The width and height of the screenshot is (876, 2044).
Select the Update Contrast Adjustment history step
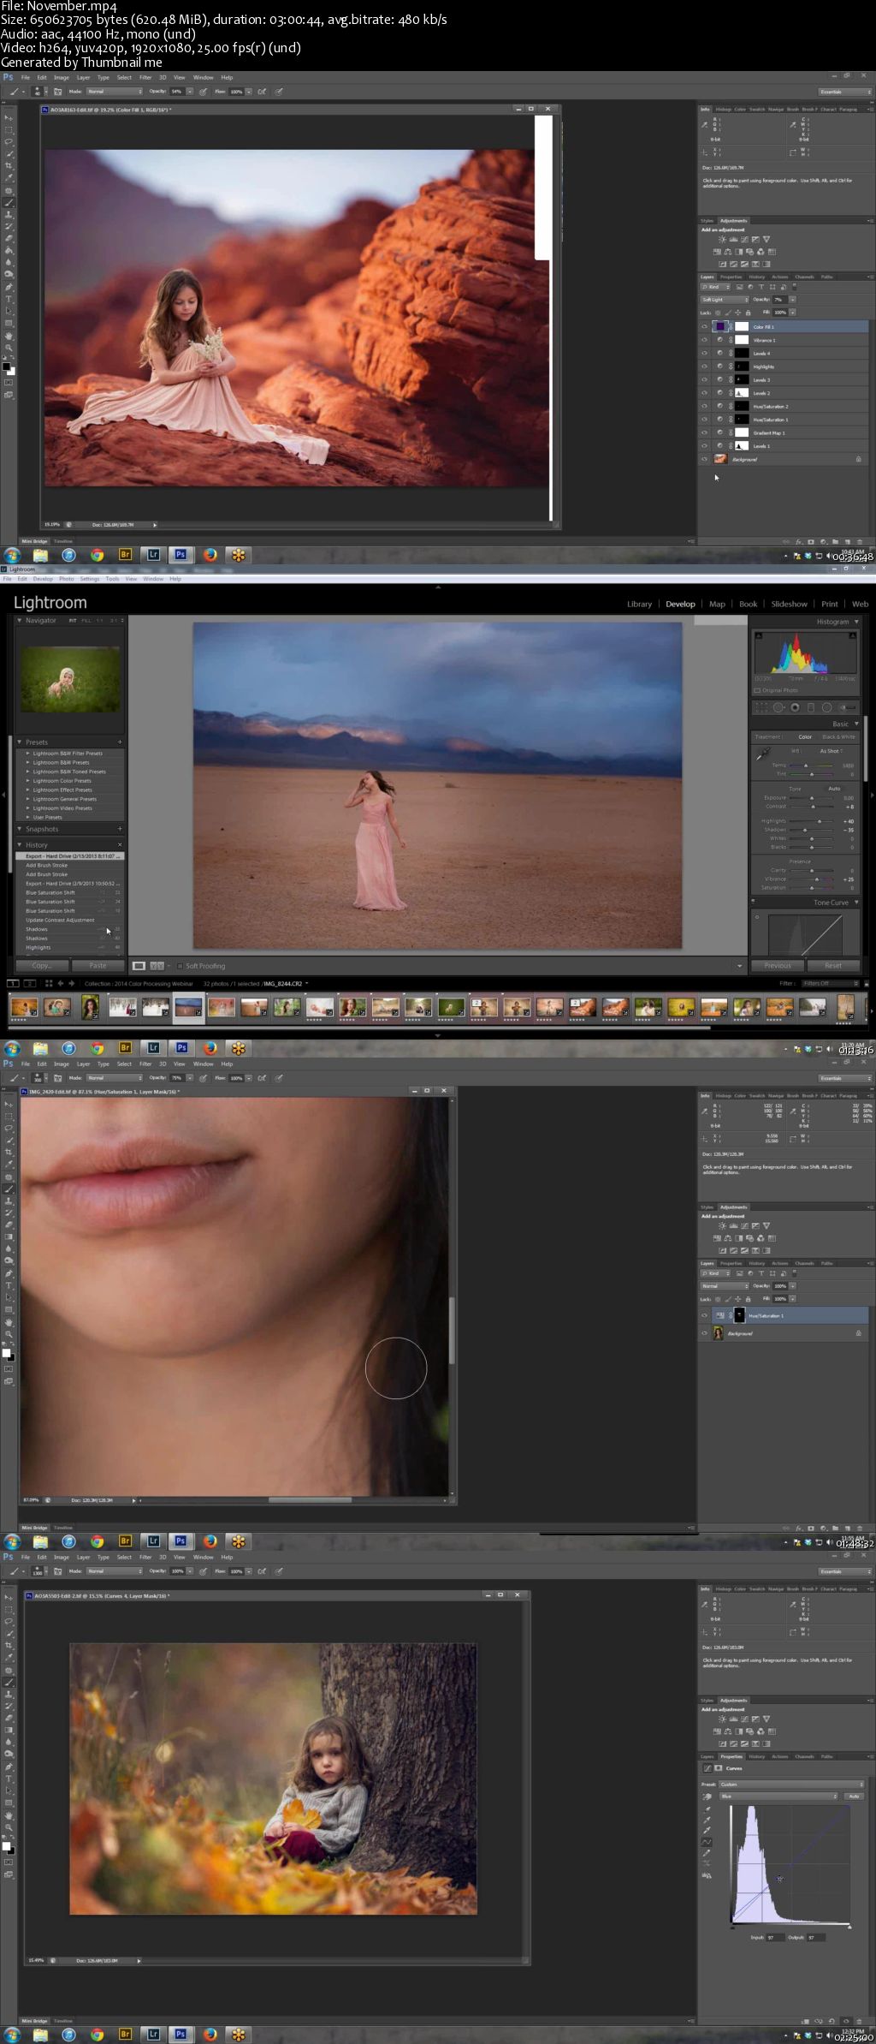pos(60,920)
